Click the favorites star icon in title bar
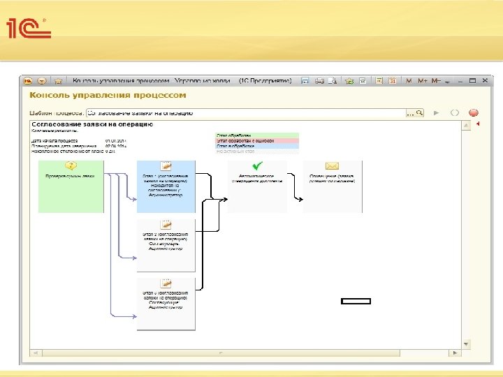This screenshot has height=377, width=503. pyautogui.click(x=58, y=81)
